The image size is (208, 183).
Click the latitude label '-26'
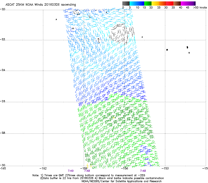point(3,101)
